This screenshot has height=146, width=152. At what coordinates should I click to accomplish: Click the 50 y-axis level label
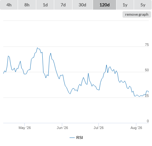pos(147,70)
